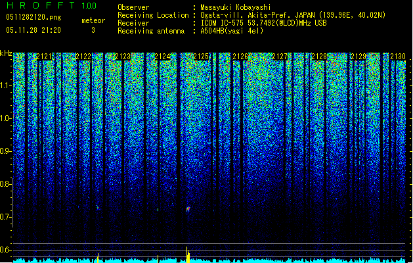Click the 1.1 kHz axis tick label

point(6,85)
